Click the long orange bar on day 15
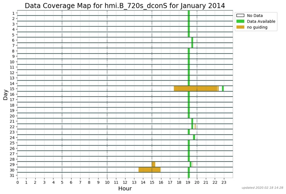The width and height of the screenshot is (286, 194). pyautogui.click(x=196, y=89)
